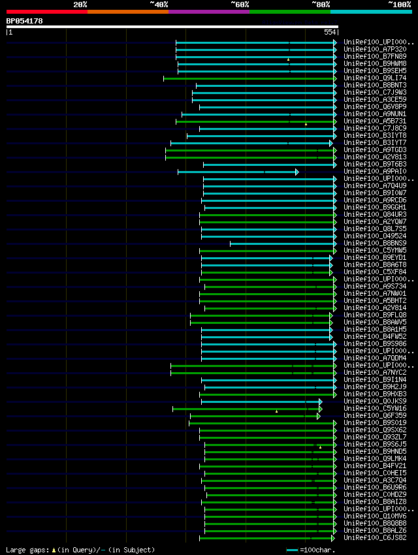
Task: Click the arrowhead ending the A9PAI0 alignment
Action: point(297,172)
